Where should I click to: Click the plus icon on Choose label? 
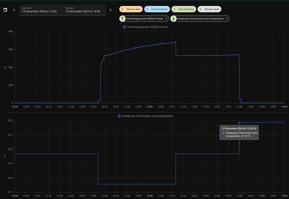point(200,9)
